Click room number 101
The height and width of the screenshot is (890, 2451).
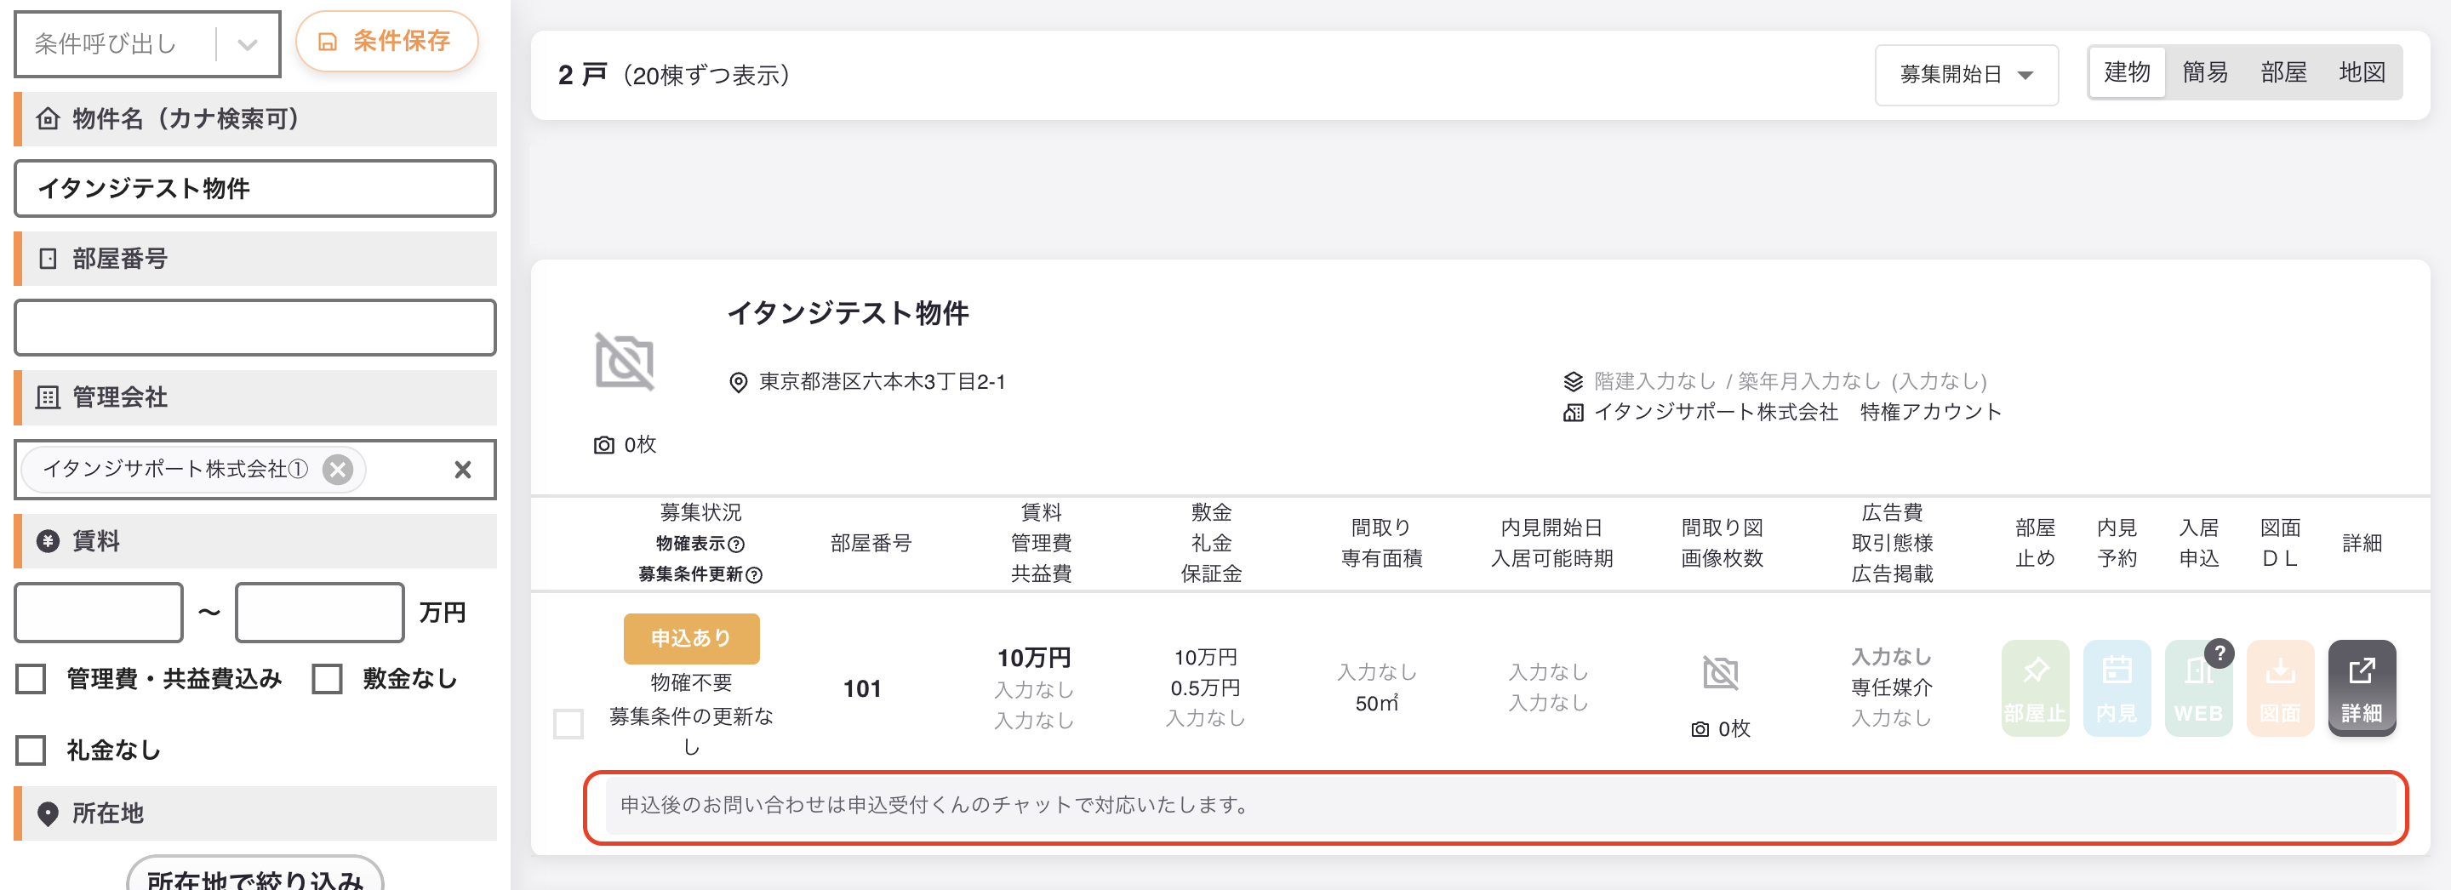(x=862, y=688)
